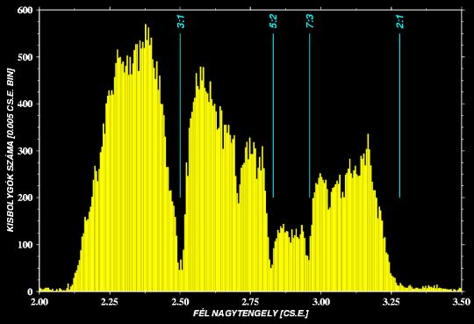Image resolution: width=474 pixels, height=324 pixels.
Task: Select the x-axis value 2.00
Action: click(39, 302)
